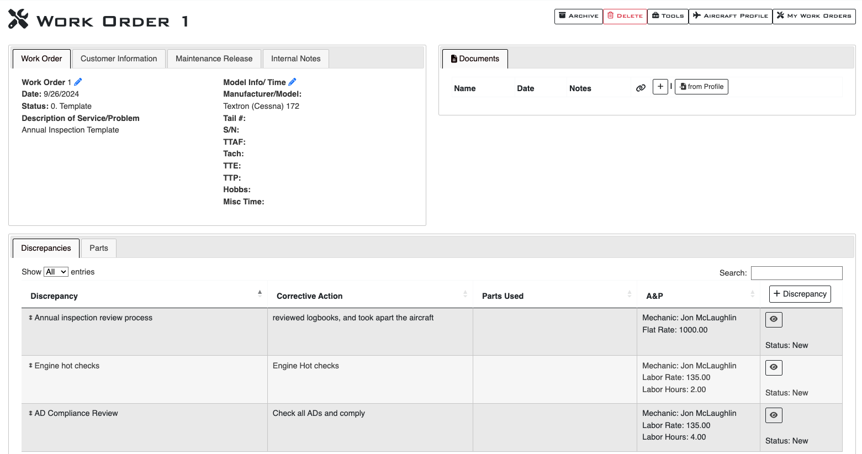Viewport: 862px width, 454px height.
Task: Click 'Labor Hours: 2.00' text
Action: 674,389
